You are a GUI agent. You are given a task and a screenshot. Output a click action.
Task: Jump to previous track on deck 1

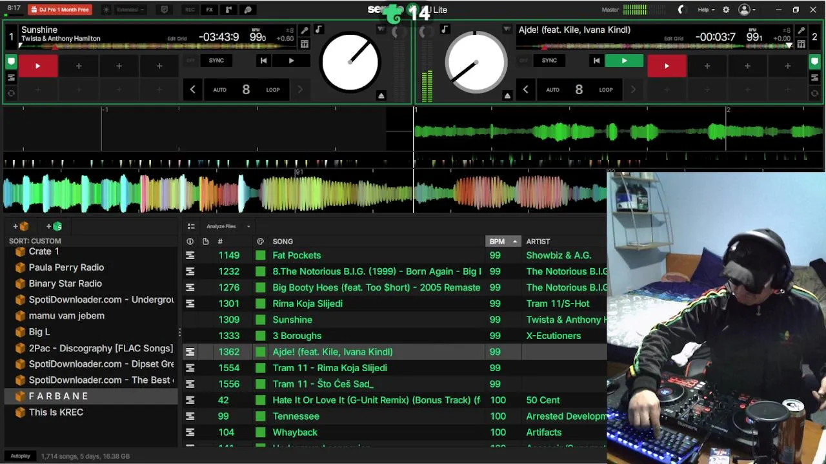click(263, 61)
